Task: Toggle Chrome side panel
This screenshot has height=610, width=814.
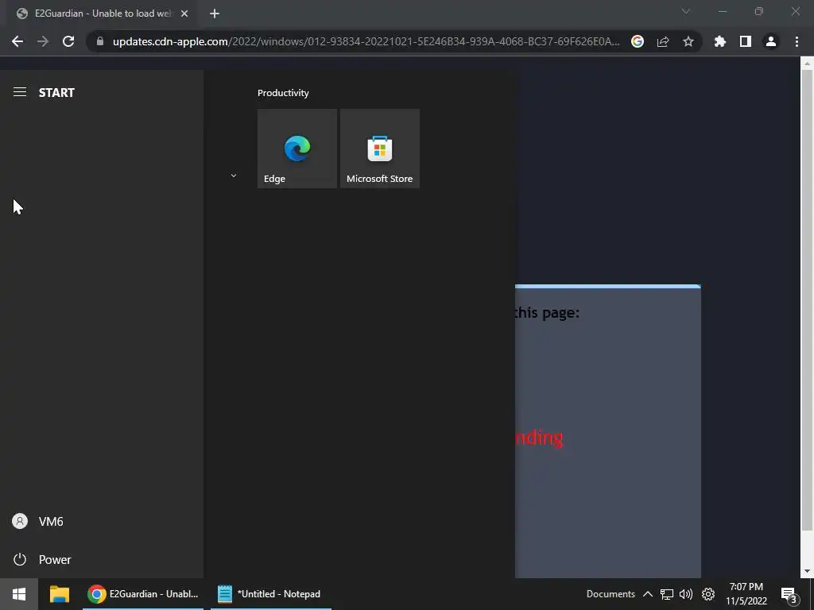Action: (746, 41)
